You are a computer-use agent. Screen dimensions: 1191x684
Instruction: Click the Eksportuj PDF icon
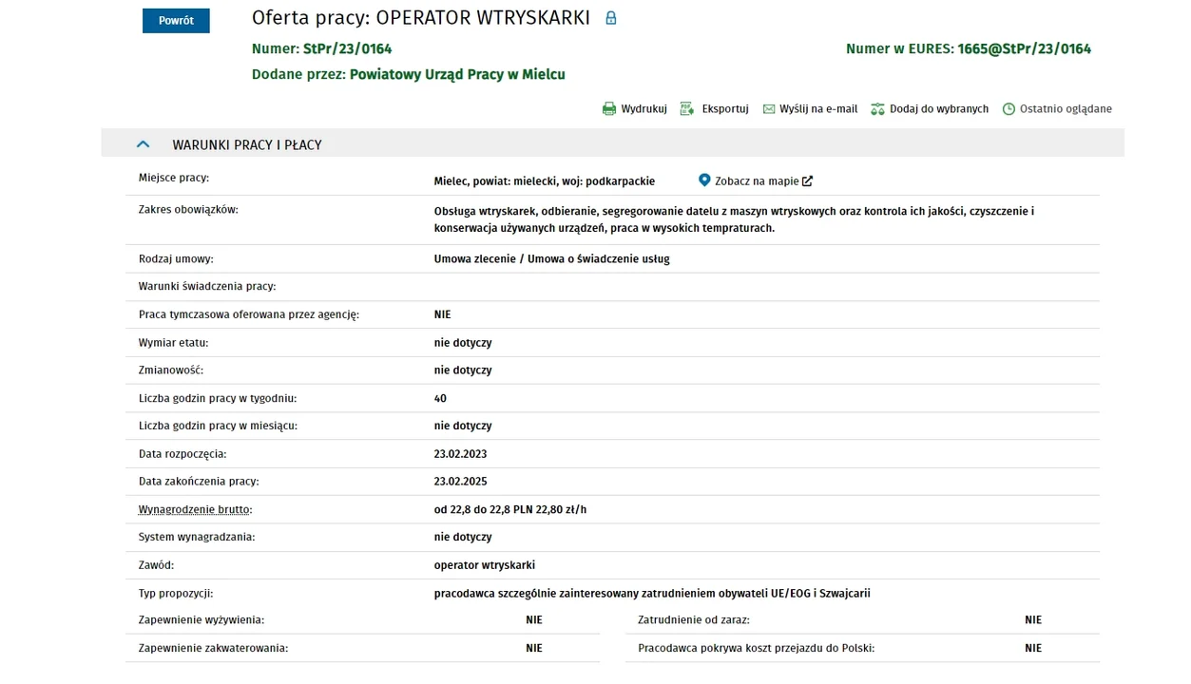[687, 109]
